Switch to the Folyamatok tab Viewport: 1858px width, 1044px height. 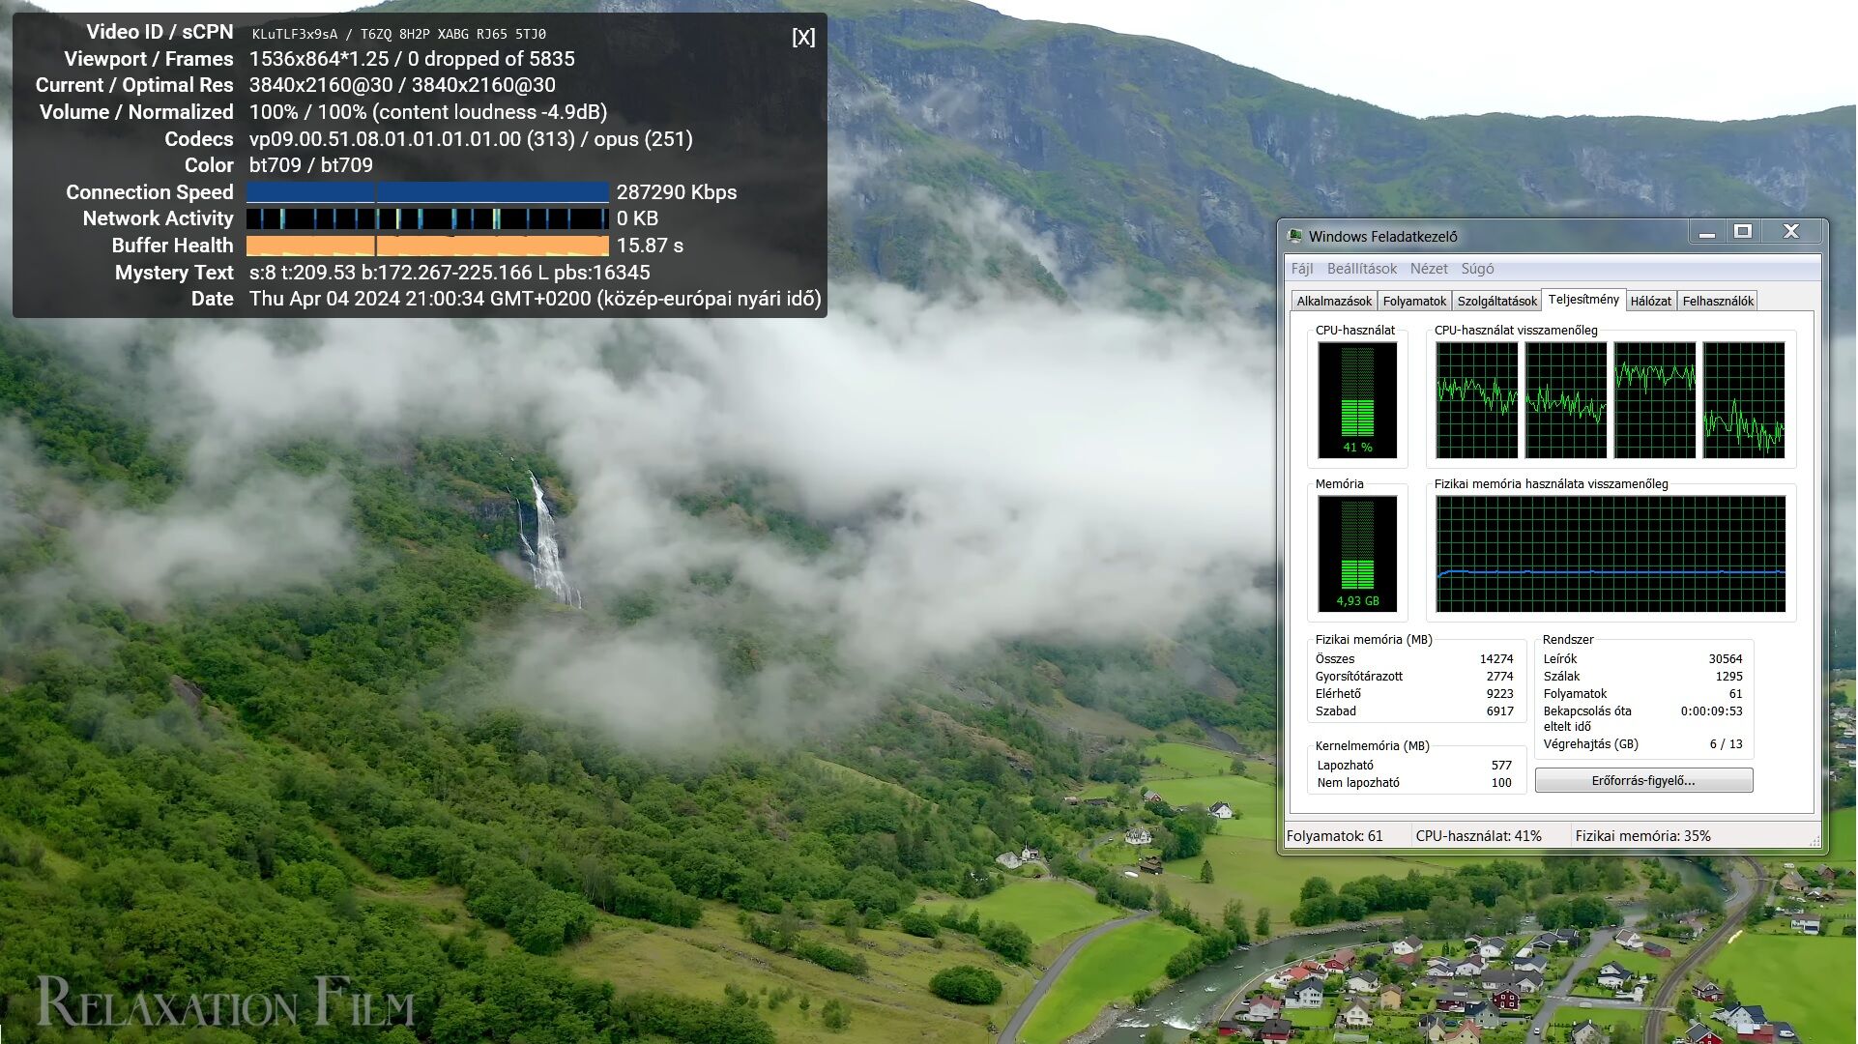[1414, 302]
